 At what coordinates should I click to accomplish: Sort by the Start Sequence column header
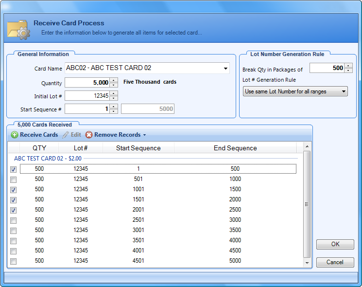point(138,148)
